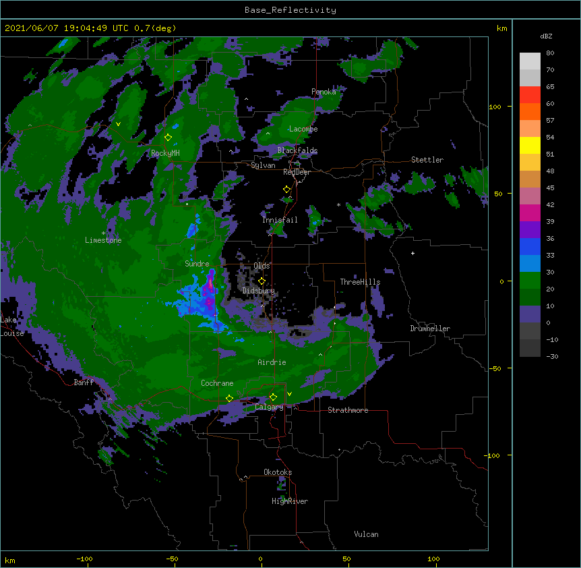Screen dimensions: 581x568
Task: Click the yellow diamond marker above Calgary
Action: [273, 397]
